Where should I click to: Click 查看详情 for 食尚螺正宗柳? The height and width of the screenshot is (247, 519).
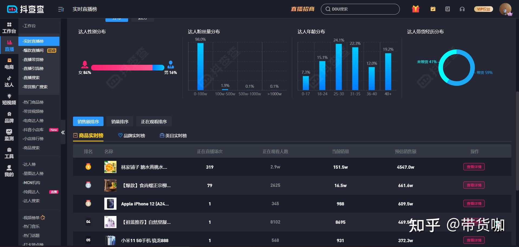[x=474, y=185]
